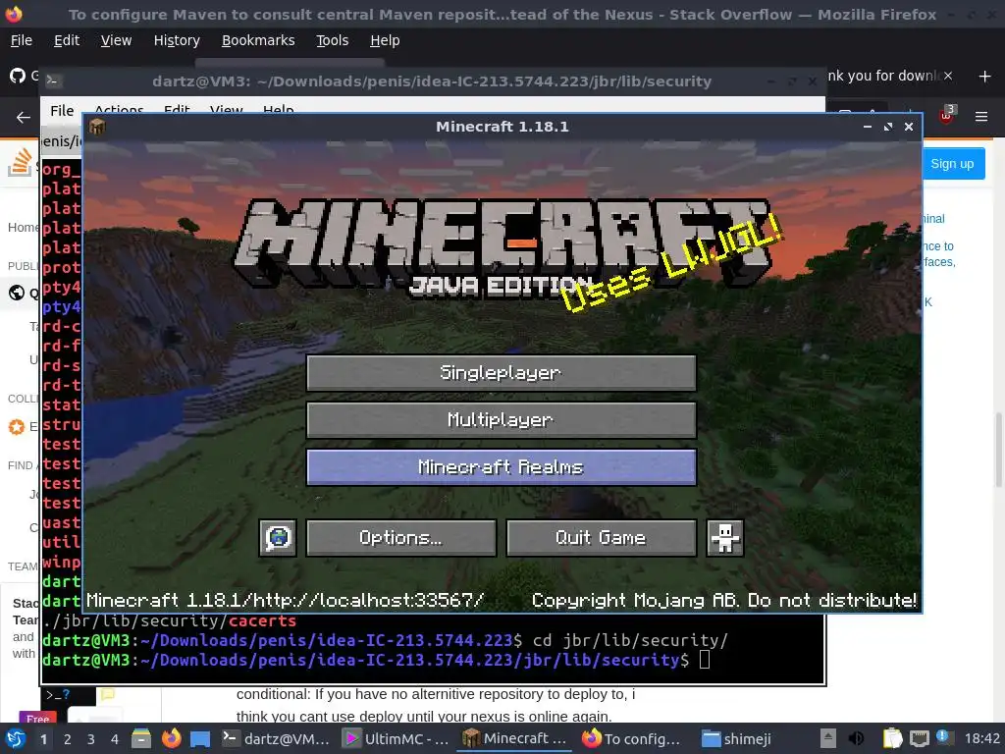The height and width of the screenshot is (754, 1005).
Task: Launch Firefox from the taskbar quick launcher
Action: point(171,738)
